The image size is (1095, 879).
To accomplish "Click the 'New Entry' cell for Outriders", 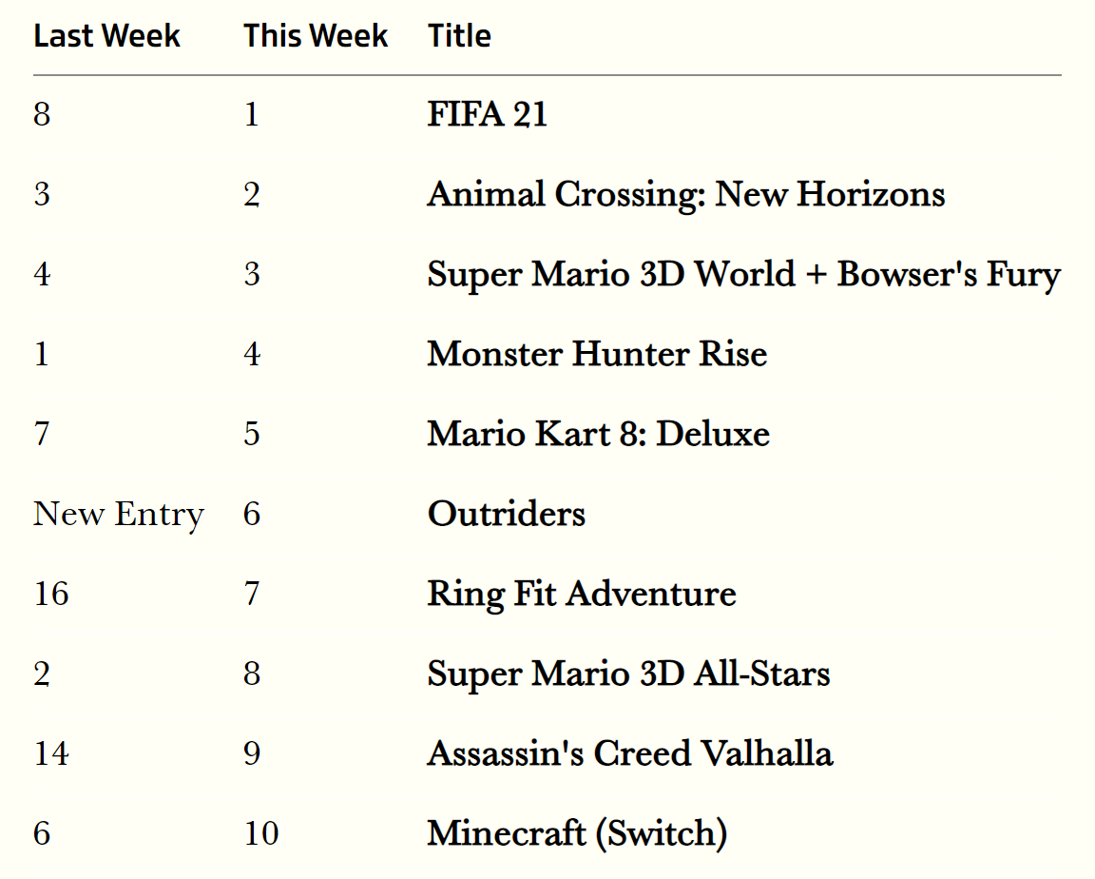I will 119,515.
